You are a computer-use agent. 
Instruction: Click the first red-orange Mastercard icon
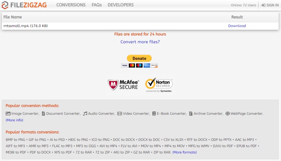point(132,65)
